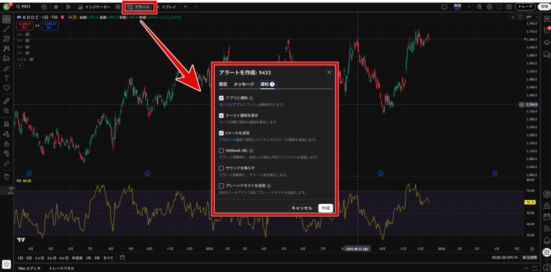The width and height of the screenshot is (551, 272).
Task: Open chart settings hexagon icon
Action: click(x=489, y=7)
